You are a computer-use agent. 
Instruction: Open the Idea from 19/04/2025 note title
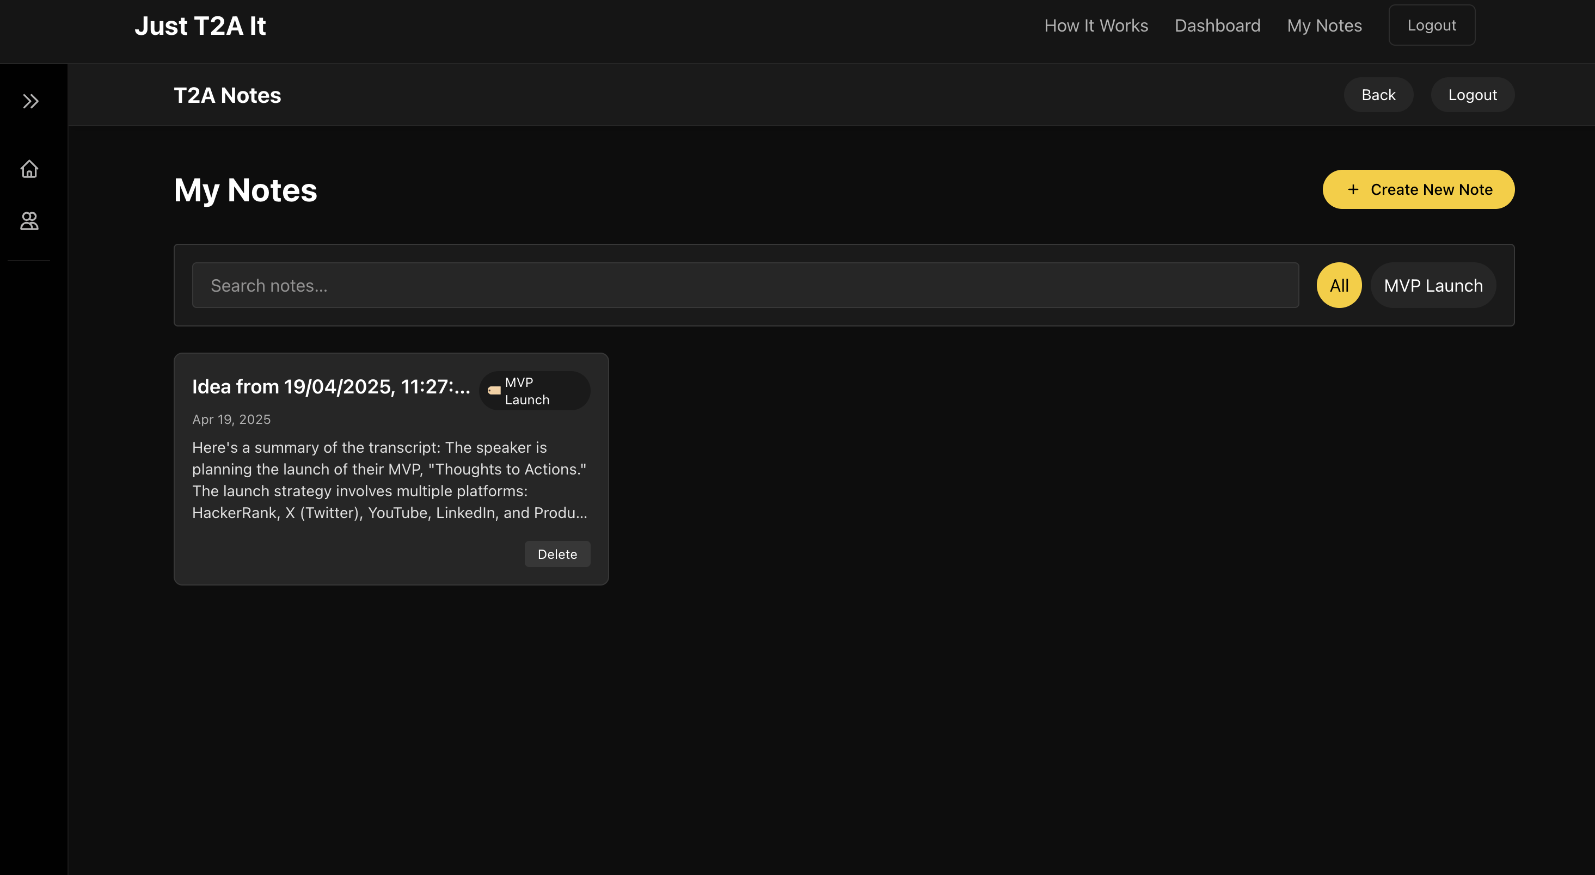coord(330,387)
